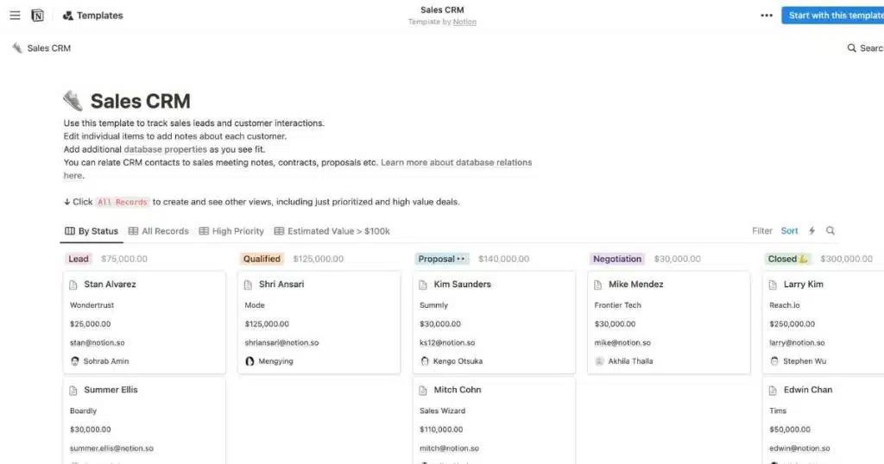Click the sneaker icon in the breadcrumb
Screen dimensions: 884x464
tap(17, 47)
